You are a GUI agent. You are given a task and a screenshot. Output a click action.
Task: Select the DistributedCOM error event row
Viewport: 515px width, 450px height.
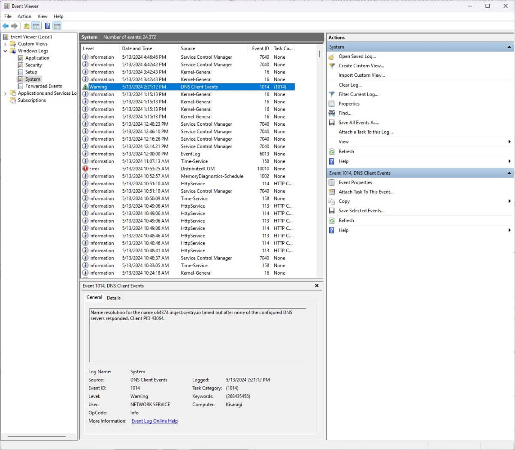188,169
